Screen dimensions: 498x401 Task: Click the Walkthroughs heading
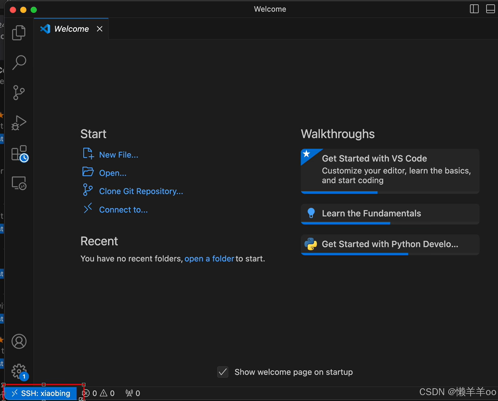tap(338, 134)
